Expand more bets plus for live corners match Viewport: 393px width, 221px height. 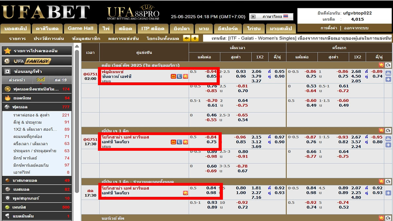click(388, 193)
